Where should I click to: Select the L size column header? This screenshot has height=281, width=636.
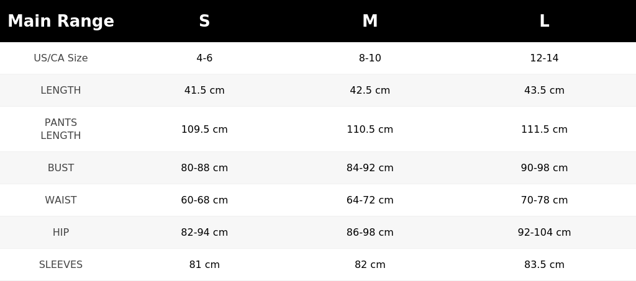tap(544, 21)
